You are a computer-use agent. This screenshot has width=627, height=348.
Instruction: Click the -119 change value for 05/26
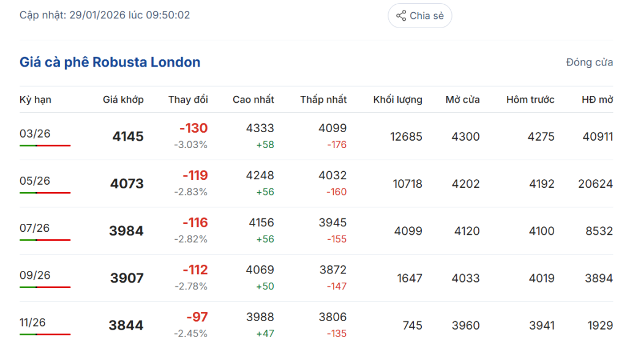coord(195,176)
